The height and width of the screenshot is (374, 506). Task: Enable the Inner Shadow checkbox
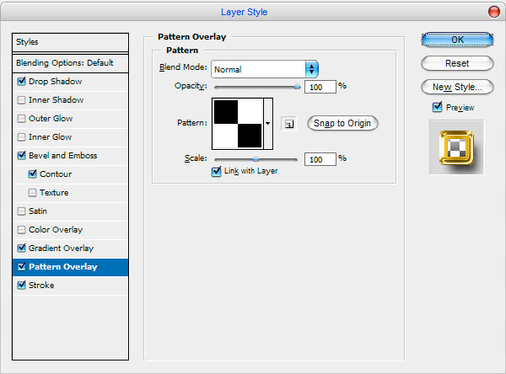coord(21,100)
